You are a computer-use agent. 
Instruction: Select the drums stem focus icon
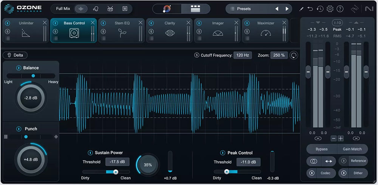pyautogui.click(x=110, y=9)
